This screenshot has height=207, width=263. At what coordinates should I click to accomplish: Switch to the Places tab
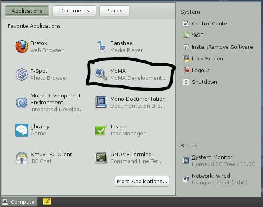pos(114,11)
